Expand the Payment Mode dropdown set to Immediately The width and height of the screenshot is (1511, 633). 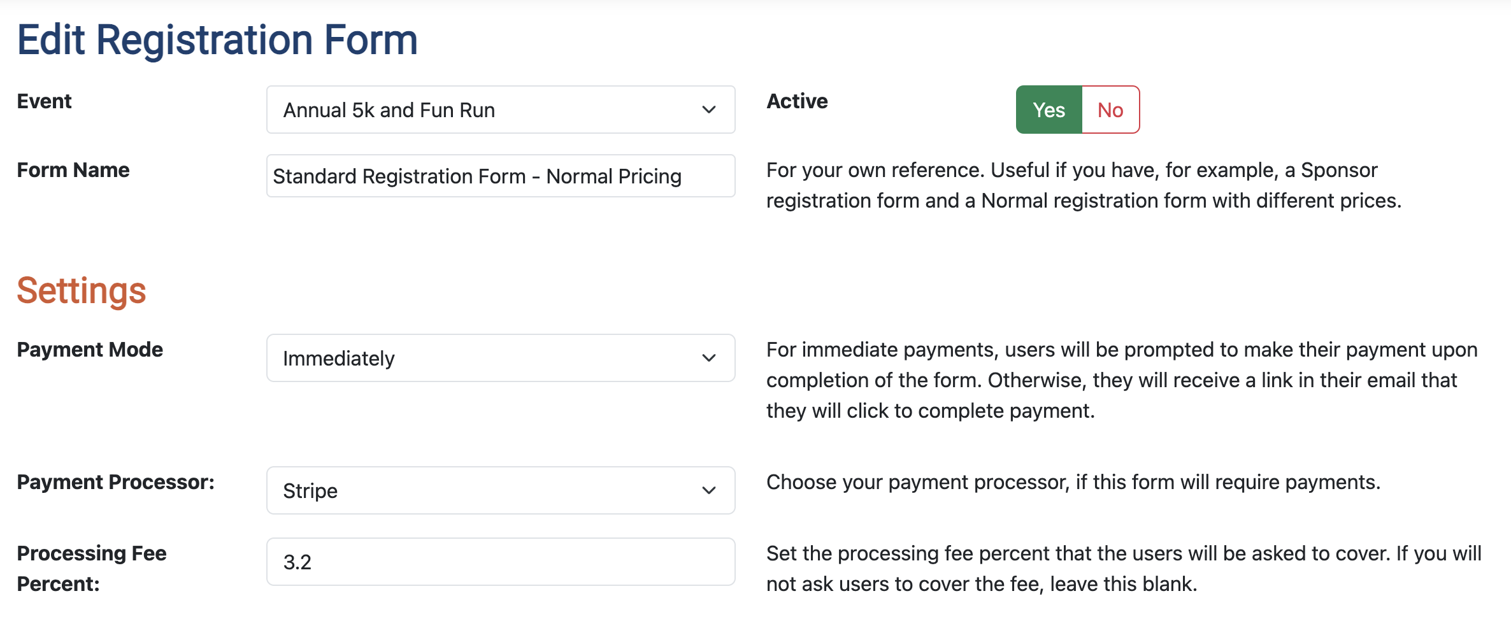coord(484,358)
